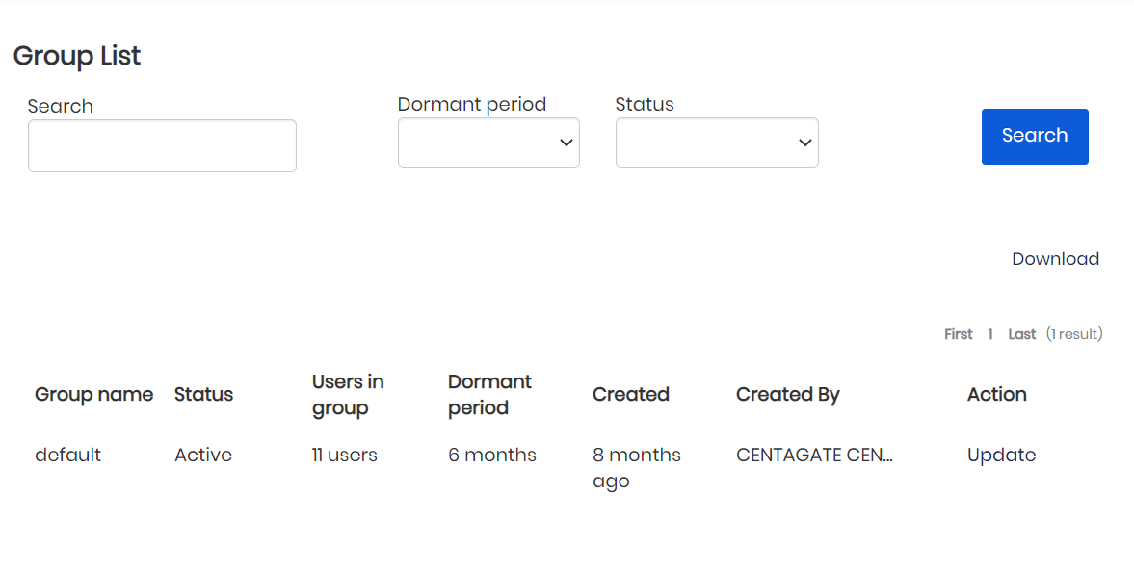Screen dimensions: 1134x573
Task: Click the Status table column header
Action: pyautogui.click(x=203, y=394)
